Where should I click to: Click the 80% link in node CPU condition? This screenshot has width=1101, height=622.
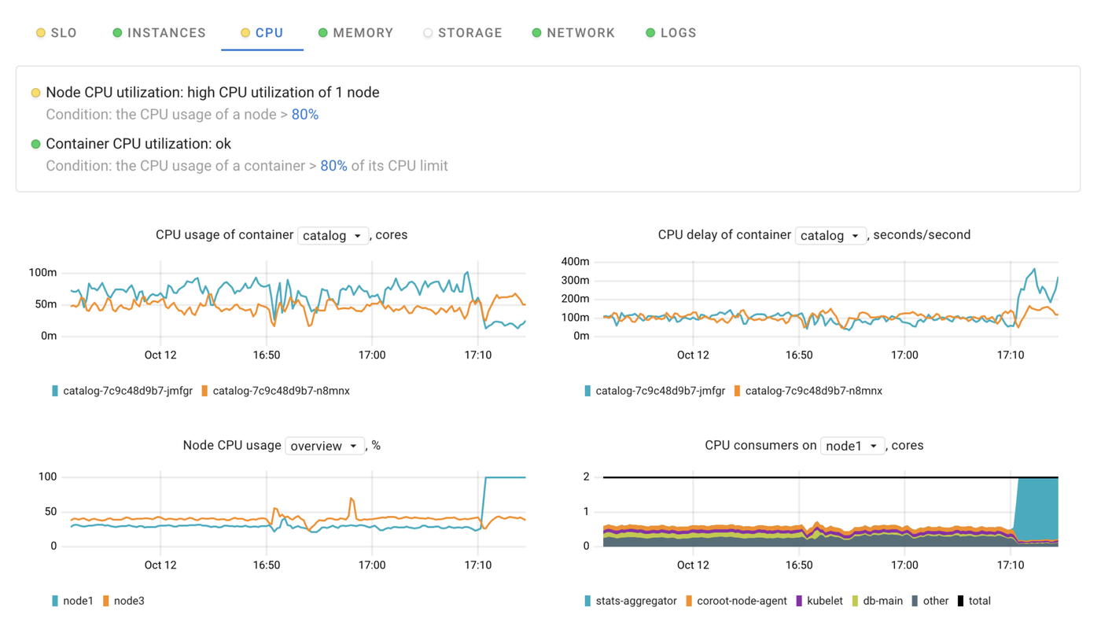[305, 114]
